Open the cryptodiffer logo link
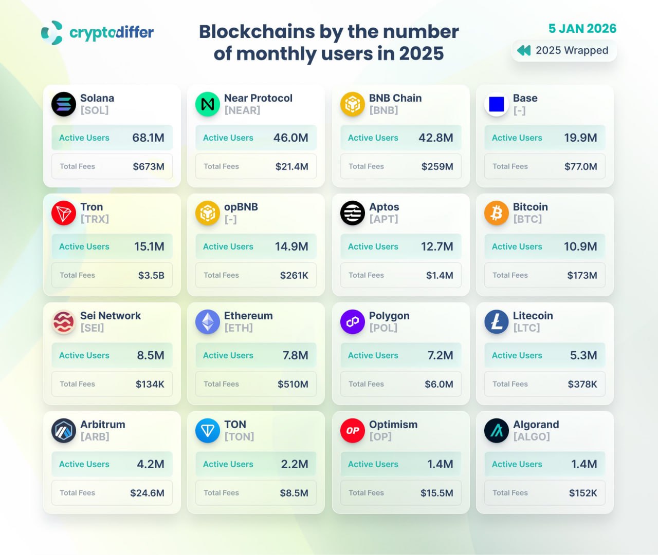Viewport: 658px width, 555px height. [98, 33]
